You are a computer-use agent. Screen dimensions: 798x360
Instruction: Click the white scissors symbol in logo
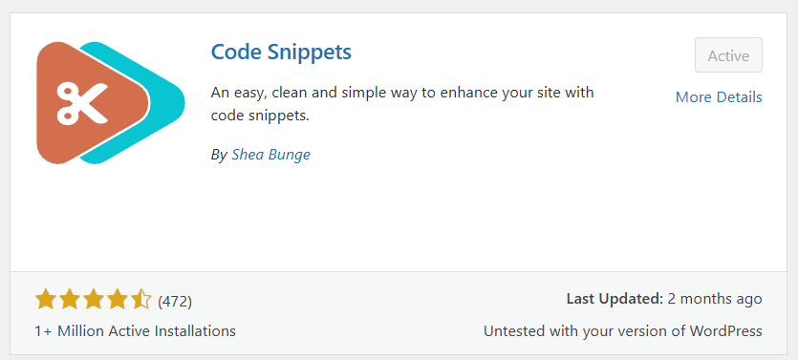point(82,104)
